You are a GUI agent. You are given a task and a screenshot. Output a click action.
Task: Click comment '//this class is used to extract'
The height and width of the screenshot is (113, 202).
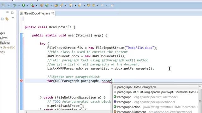87,52
